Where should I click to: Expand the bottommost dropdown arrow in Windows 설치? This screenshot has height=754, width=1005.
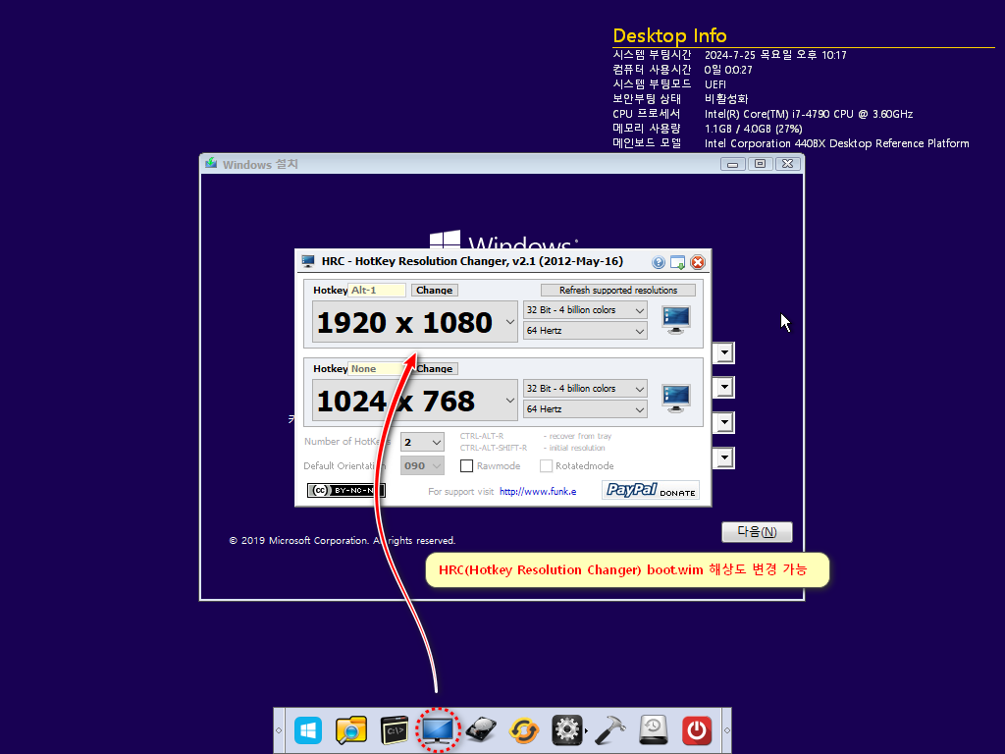[x=724, y=458]
